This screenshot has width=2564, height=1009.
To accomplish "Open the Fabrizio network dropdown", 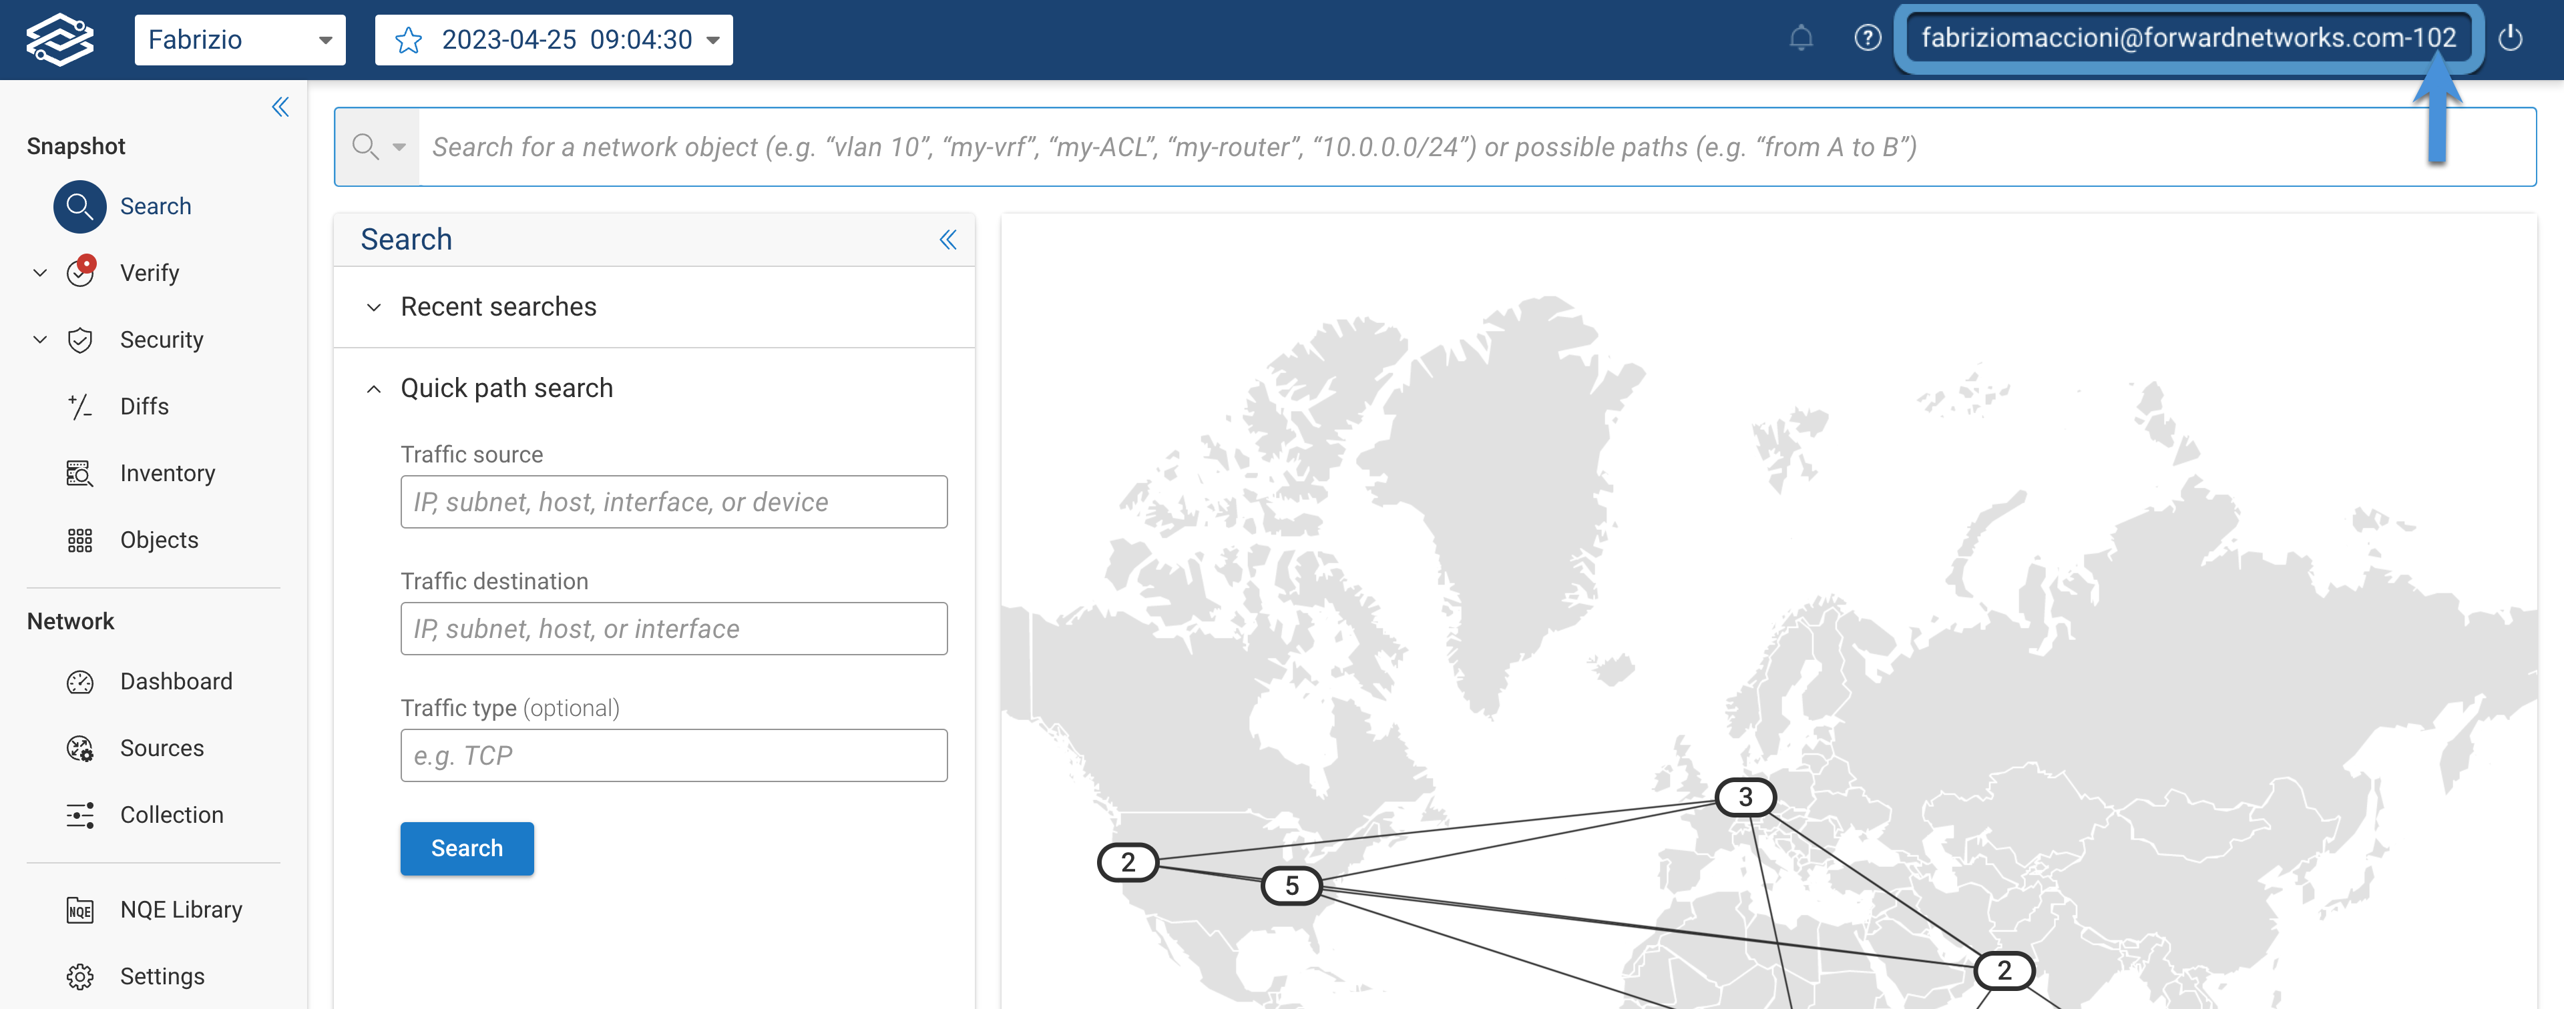I will 239,40.
